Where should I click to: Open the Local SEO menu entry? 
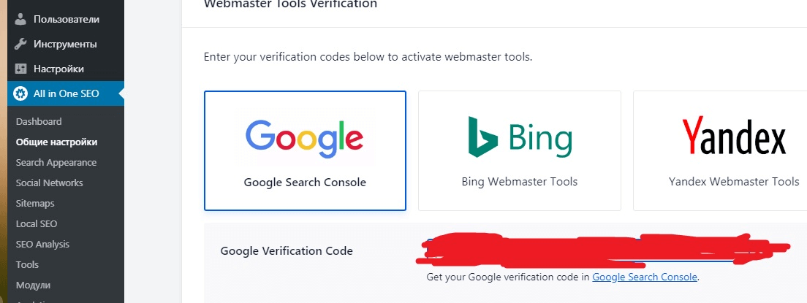click(37, 223)
